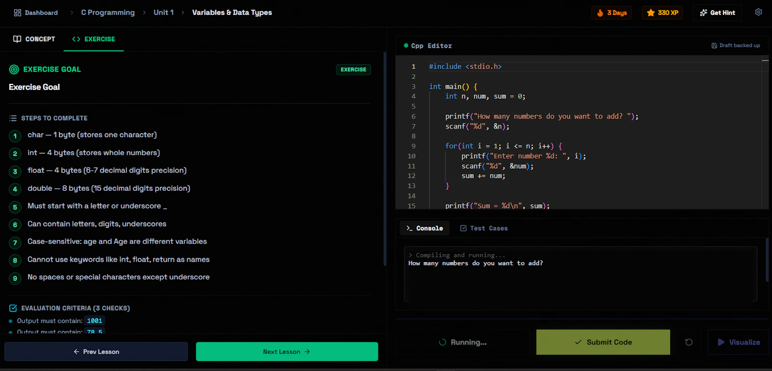Click the right arrow on Next Lesson
This screenshot has width=772, height=371.
(307, 352)
